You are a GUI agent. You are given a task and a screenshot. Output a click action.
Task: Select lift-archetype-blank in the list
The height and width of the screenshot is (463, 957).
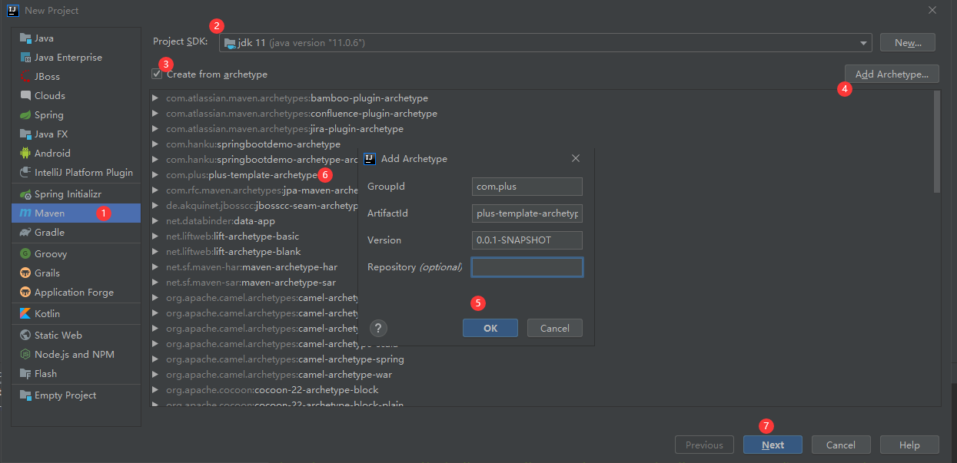tap(233, 252)
